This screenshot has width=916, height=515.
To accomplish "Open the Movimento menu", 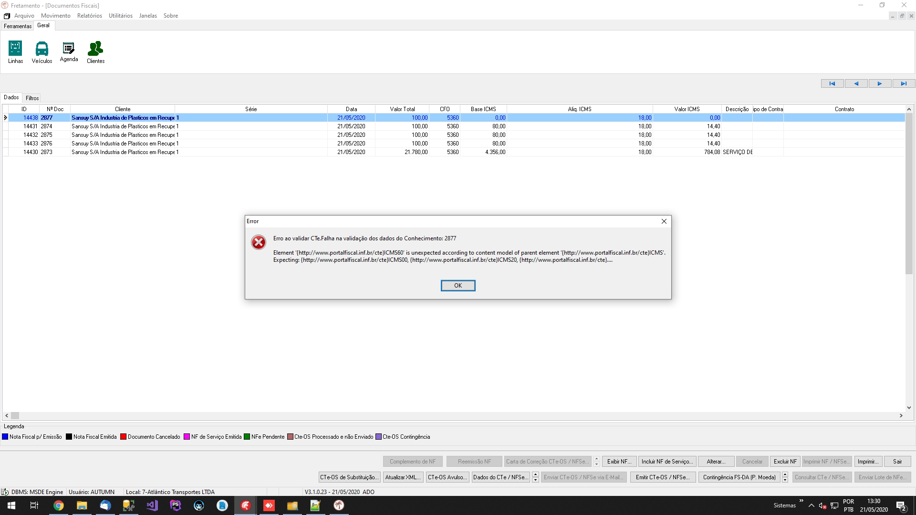I will click(x=56, y=16).
